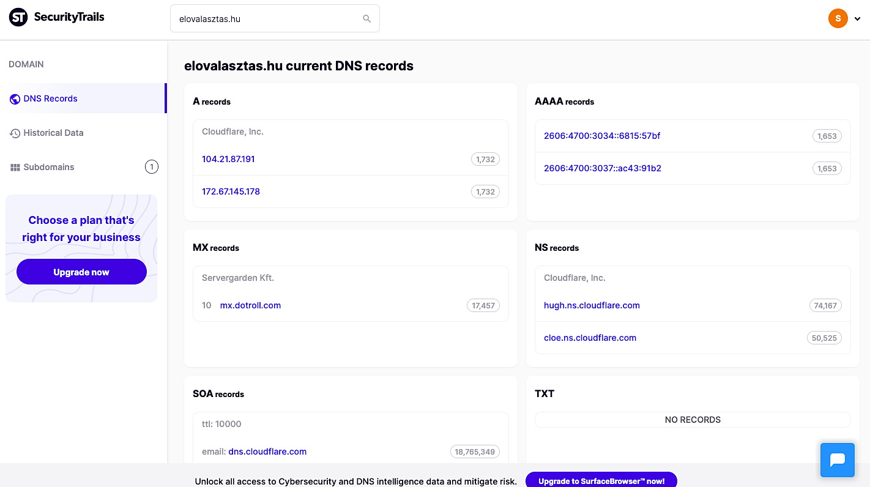
Task: Click the Subdomains grid icon
Action: (x=15, y=168)
